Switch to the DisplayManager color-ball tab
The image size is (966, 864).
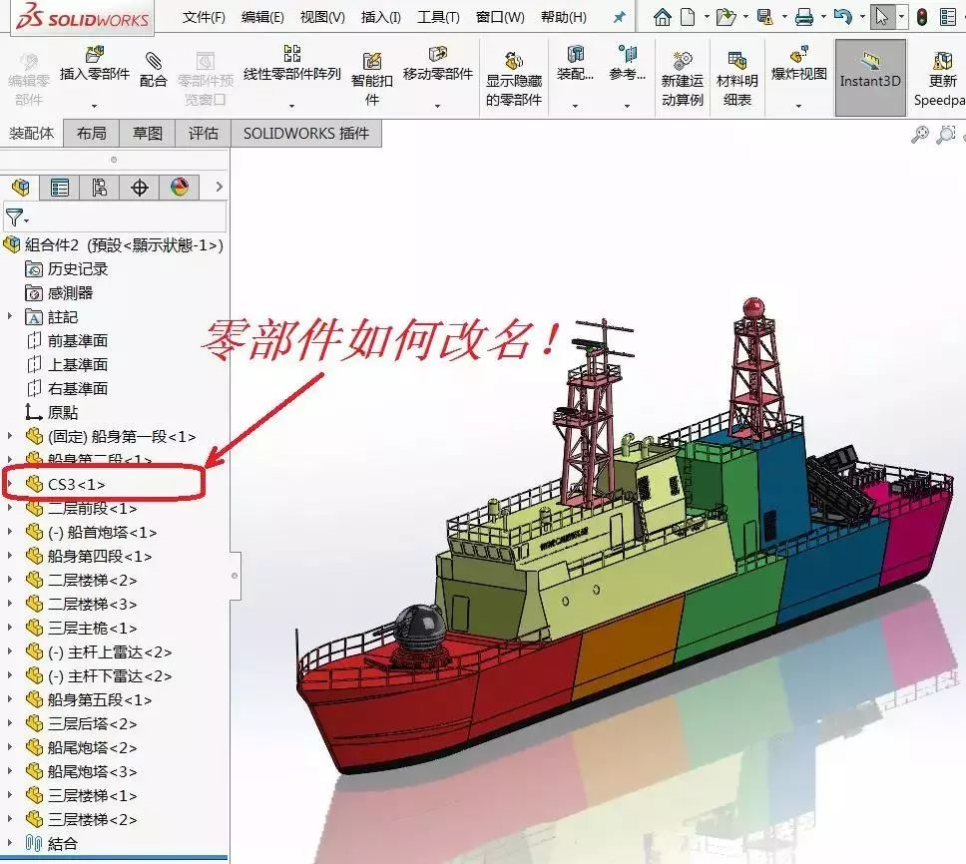[180, 187]
